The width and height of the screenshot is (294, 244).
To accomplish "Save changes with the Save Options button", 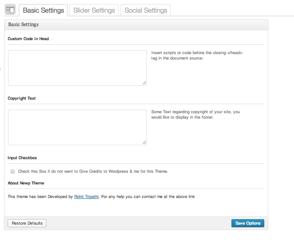I will (248, 223).
